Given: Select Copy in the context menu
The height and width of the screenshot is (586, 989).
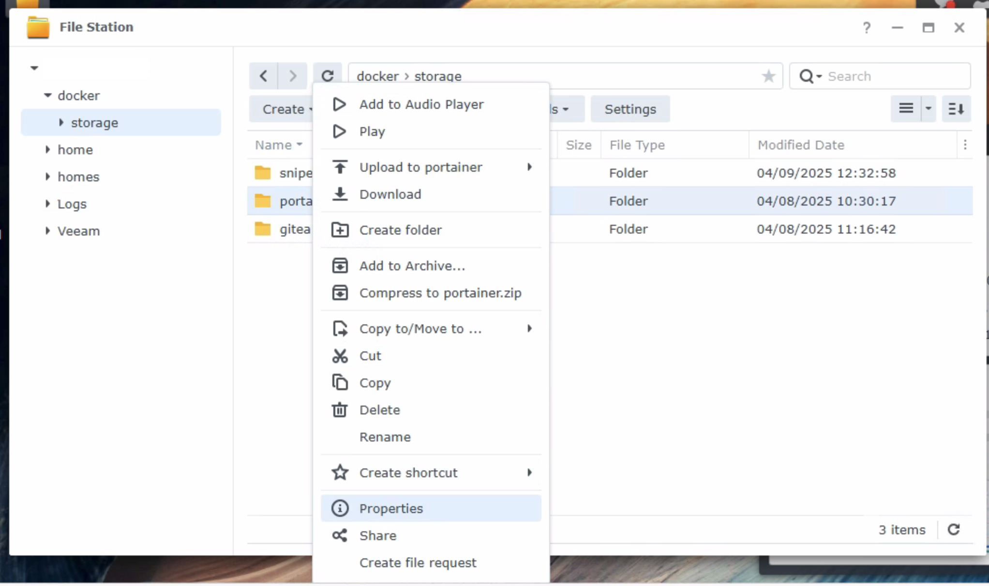Looking at the screenshot, I should tap(431, 383).
